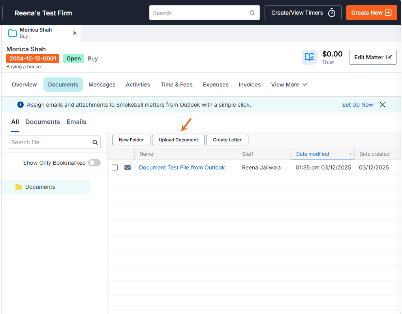This screenshot has width=402, height=314.
Task: Click the Search file magnifier icon
Action: 95,143
